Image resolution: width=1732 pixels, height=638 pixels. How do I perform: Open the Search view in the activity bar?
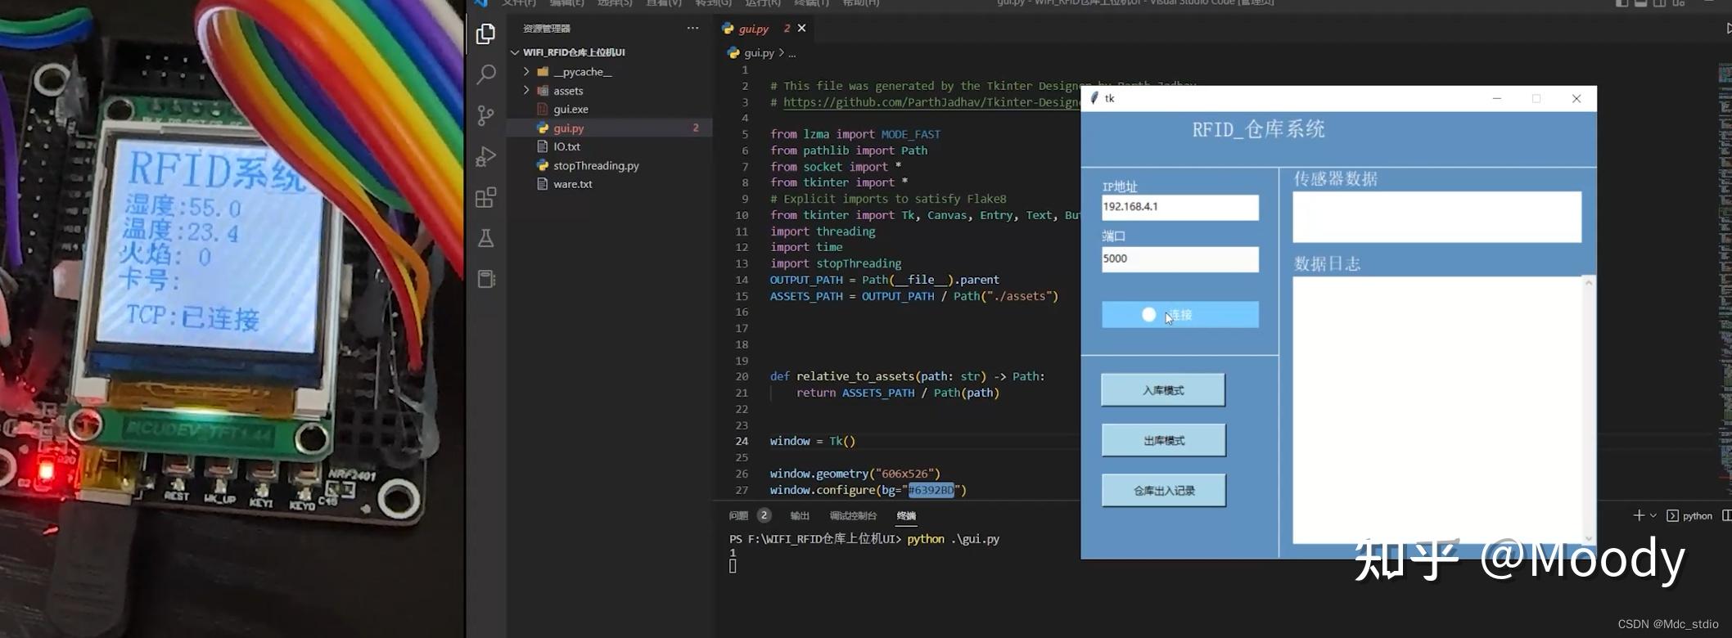click(485, 74)
